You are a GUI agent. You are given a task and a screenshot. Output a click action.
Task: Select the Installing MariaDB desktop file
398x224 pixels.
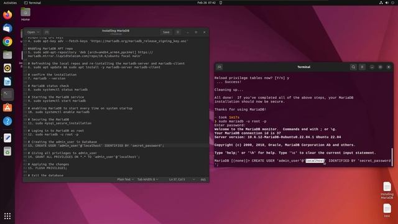(387, 190)
